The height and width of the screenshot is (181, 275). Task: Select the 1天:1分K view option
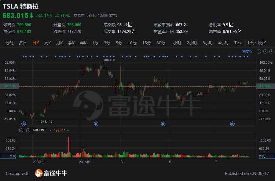(x=257, y=43)
